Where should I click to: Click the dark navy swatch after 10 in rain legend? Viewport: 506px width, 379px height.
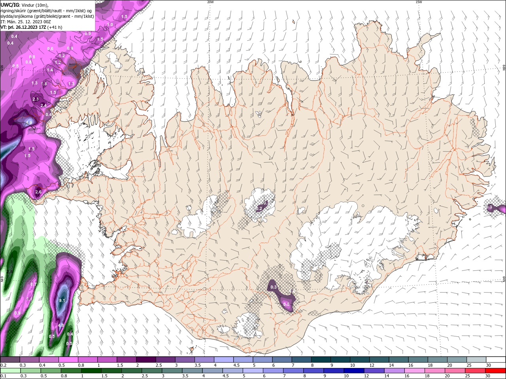pyautogui.click(x=353, y=371)
